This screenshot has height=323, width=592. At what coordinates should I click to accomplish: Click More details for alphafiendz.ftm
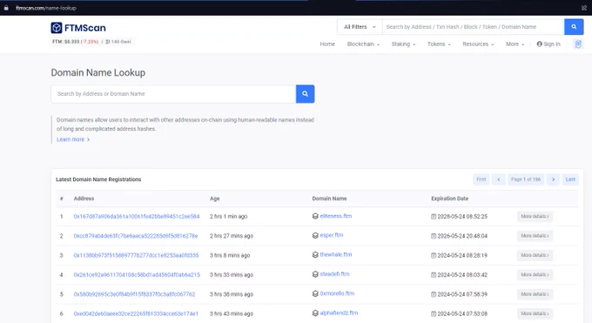click(535, 313)
